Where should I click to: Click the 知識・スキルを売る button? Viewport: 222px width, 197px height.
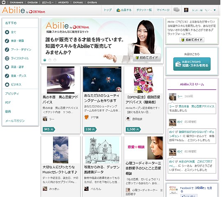[x=192, y=64]
